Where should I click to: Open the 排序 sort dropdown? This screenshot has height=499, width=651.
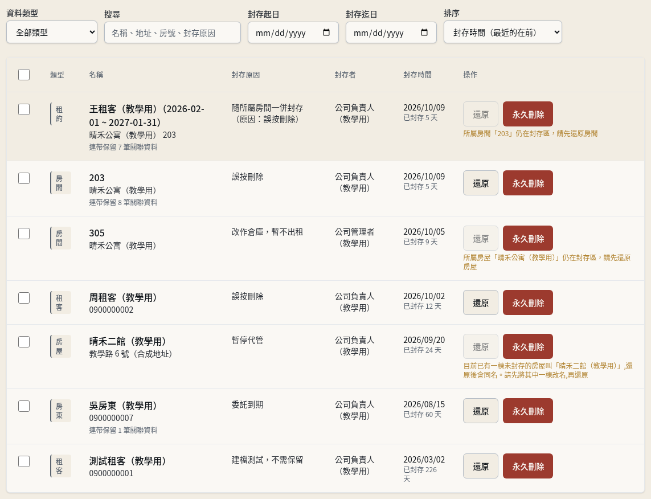click(503, 32)
